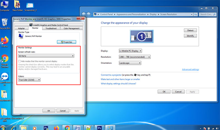Open the Recycle Bin icon
The width and height of the screenshot is (220, 130).
[x=5, y=23]
